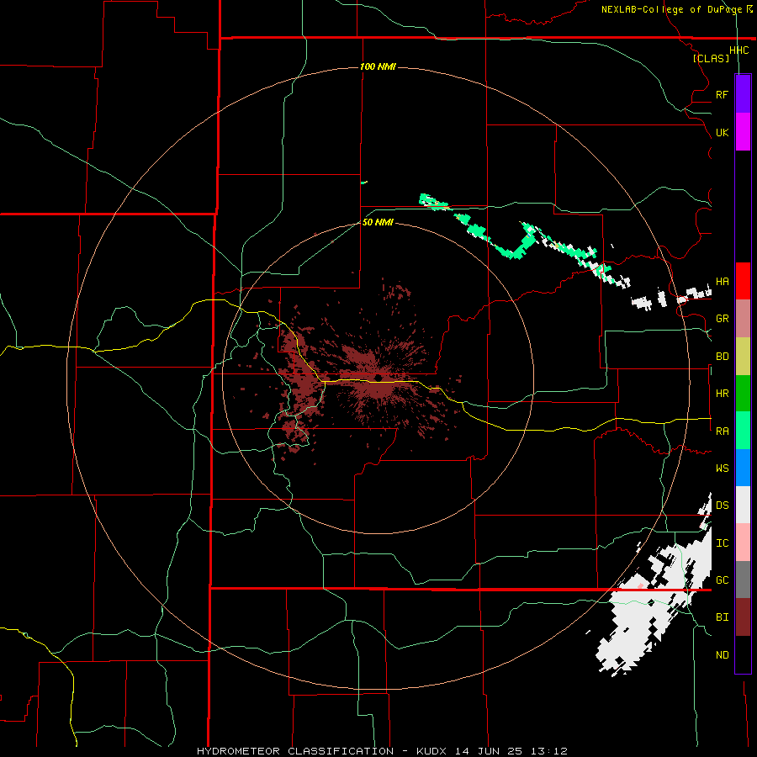Click the HHC legend title
This screenshot has height=757, width=757.
(x=739, y=50)
